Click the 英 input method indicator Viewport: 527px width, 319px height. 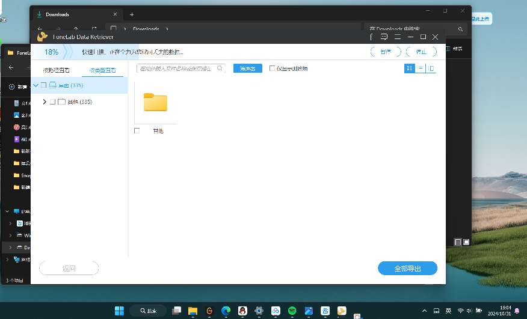tap(448, 311)
